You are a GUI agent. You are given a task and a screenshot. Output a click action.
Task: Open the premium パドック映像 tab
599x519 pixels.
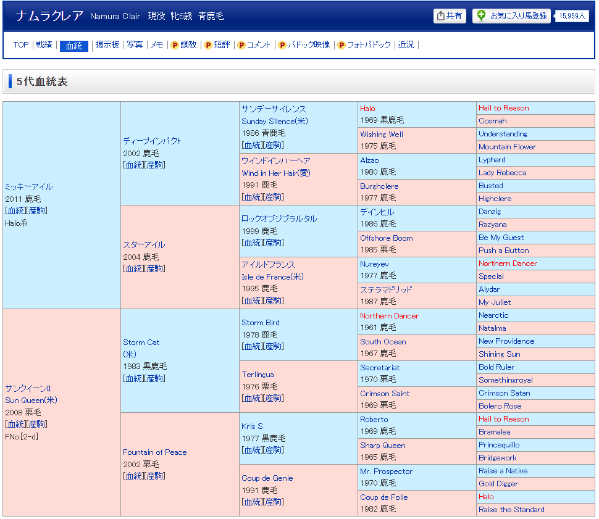(304, 45)
